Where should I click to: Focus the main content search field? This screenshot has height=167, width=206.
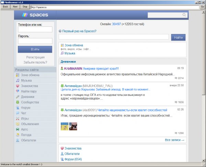114,37
